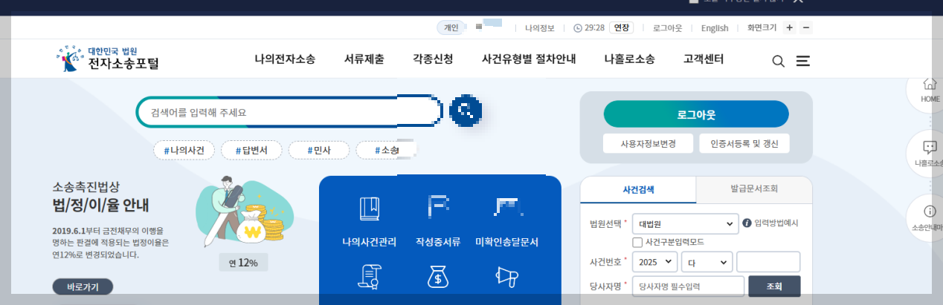
Task: Focus the 검색어를 입력해 주세요 search field
Action: coord(289,112)
